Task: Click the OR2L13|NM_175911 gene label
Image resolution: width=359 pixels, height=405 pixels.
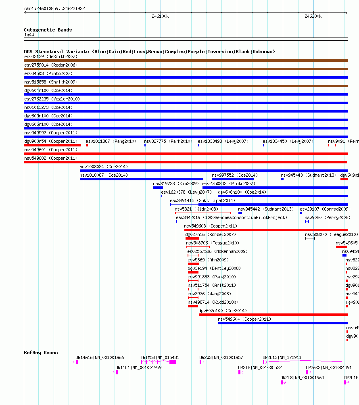Action: 282,357
